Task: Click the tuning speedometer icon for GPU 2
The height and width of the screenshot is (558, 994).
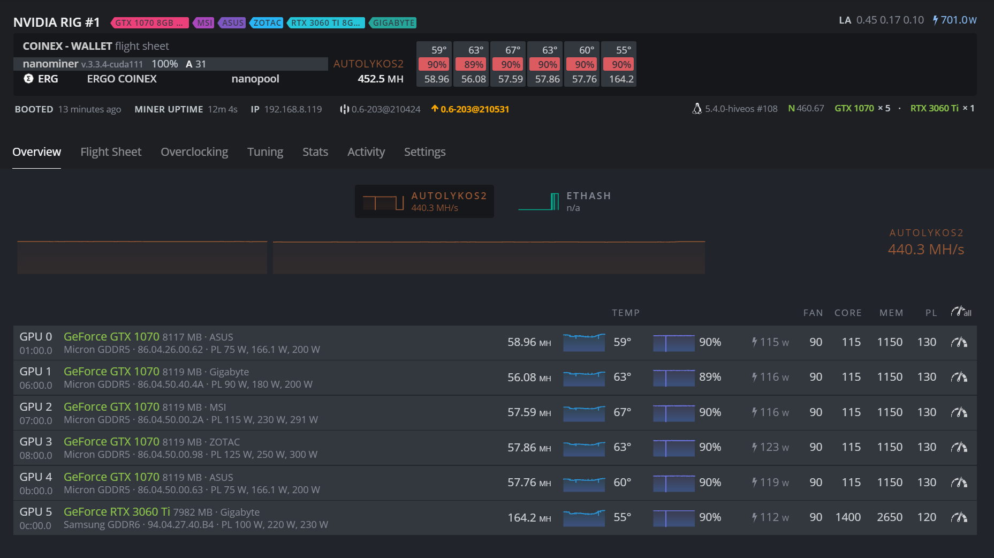Action: pos(959,412)
